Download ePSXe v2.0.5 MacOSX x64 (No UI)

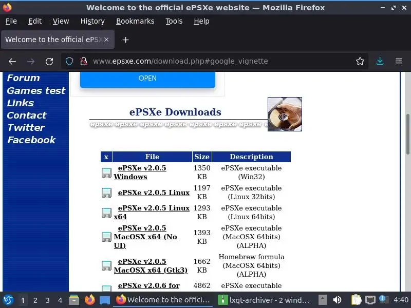tap(145, 237)
